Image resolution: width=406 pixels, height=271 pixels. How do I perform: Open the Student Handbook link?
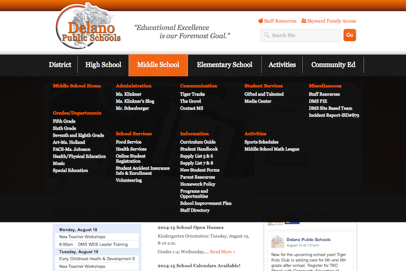point(199,149)
